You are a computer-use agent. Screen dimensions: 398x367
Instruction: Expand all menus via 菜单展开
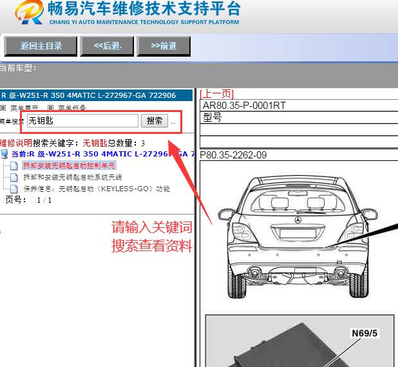pyautogui.click(x=24, y=108)
